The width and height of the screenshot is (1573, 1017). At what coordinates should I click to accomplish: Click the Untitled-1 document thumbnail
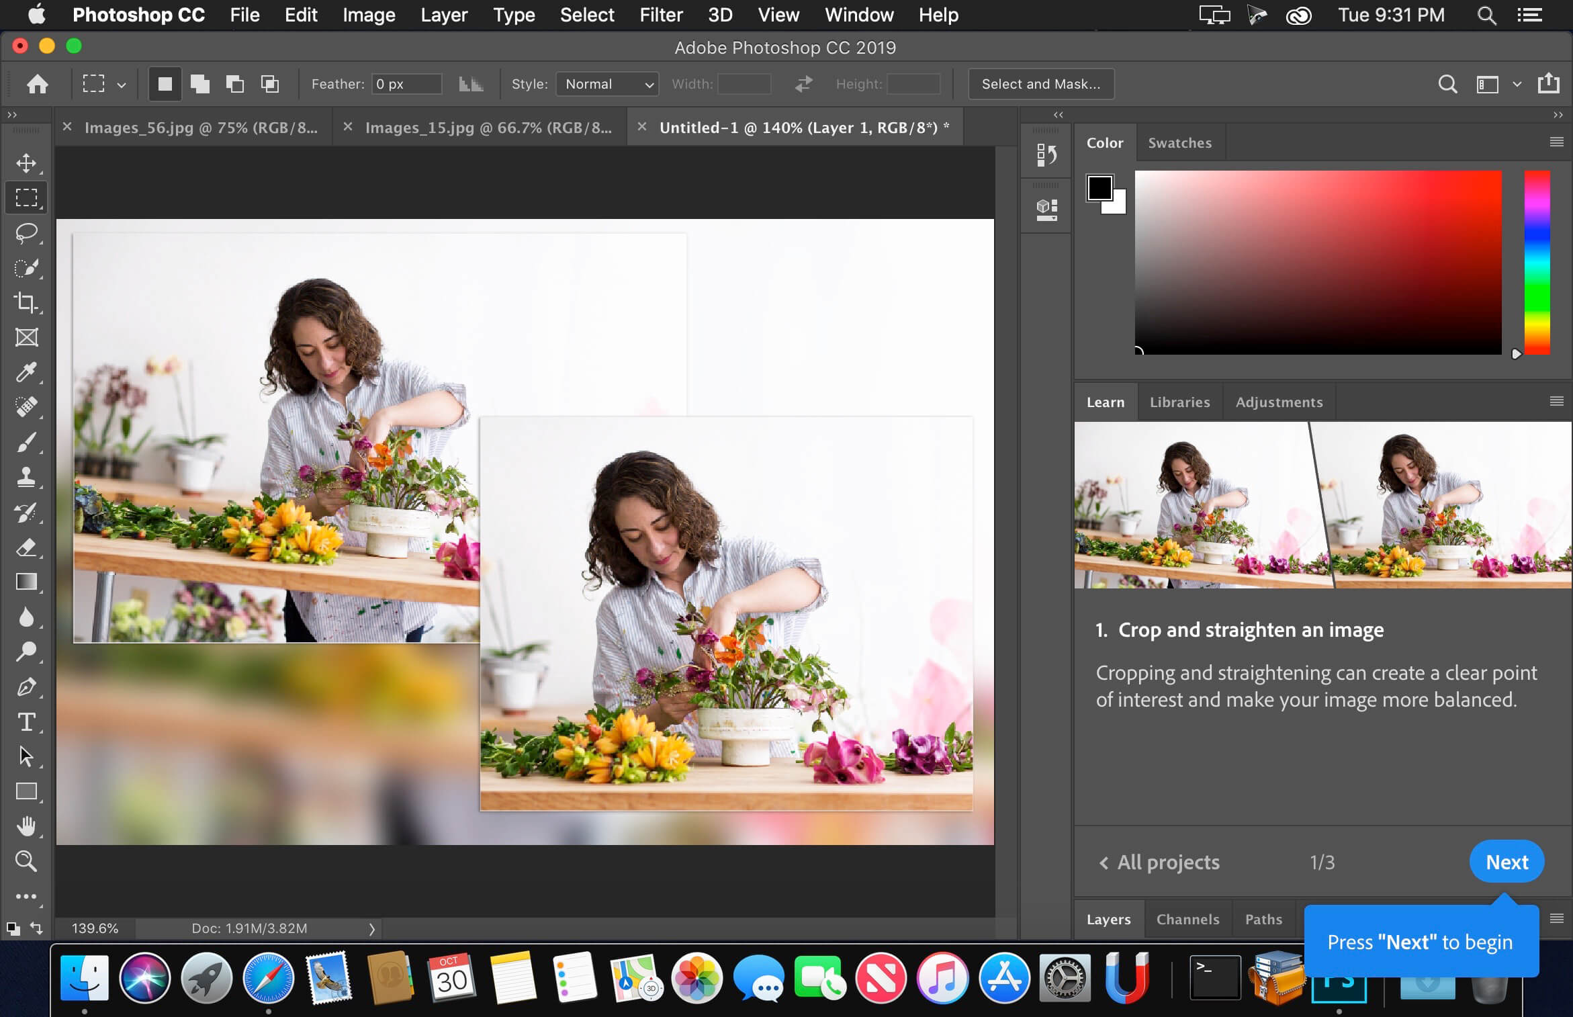(803, 127)
